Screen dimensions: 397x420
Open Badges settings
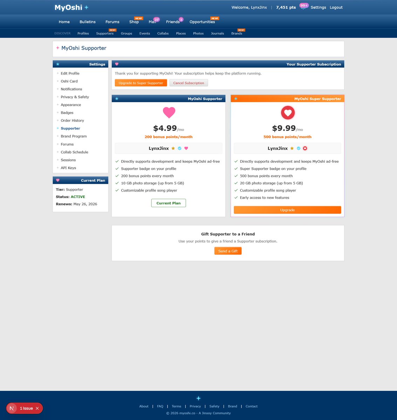pos(67,113)
